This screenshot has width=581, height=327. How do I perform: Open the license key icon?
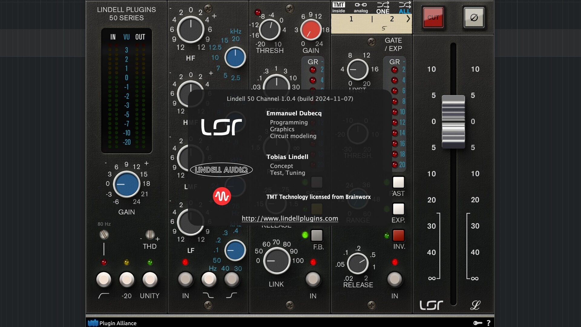pos(478,323)
